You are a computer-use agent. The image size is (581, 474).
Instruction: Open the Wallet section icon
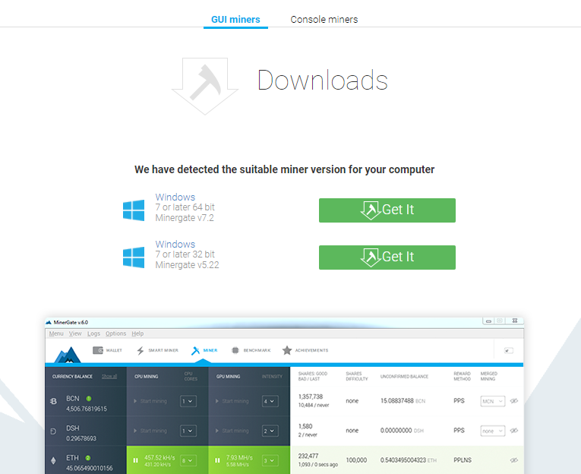[98, 350]
